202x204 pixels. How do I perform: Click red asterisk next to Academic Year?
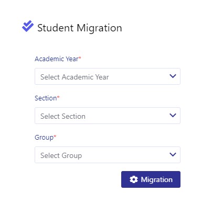point(80,58)
